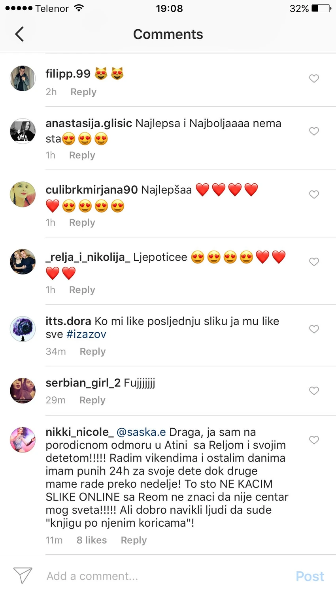Like culibrkmirjana90's comment with the heart
This screenshot has width=336, height=597.
coord(314,194)
